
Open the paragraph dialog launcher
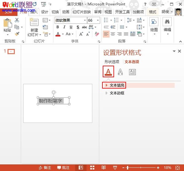pos(145,42)
